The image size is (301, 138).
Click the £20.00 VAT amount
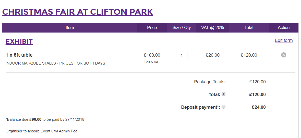tap(212, 55)
